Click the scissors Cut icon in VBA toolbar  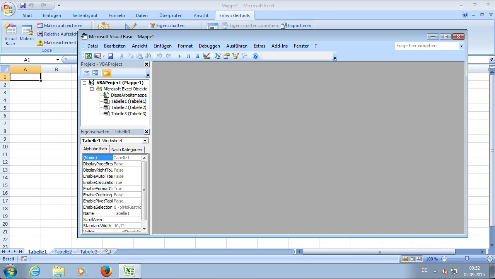click(x=121, y=56)
